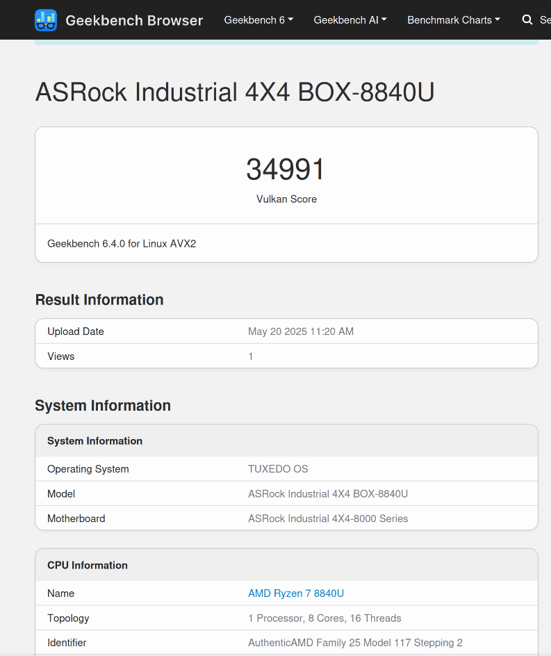
Task: Open the AMD Ryzen 7 8840U link
Action: point(296,593)
